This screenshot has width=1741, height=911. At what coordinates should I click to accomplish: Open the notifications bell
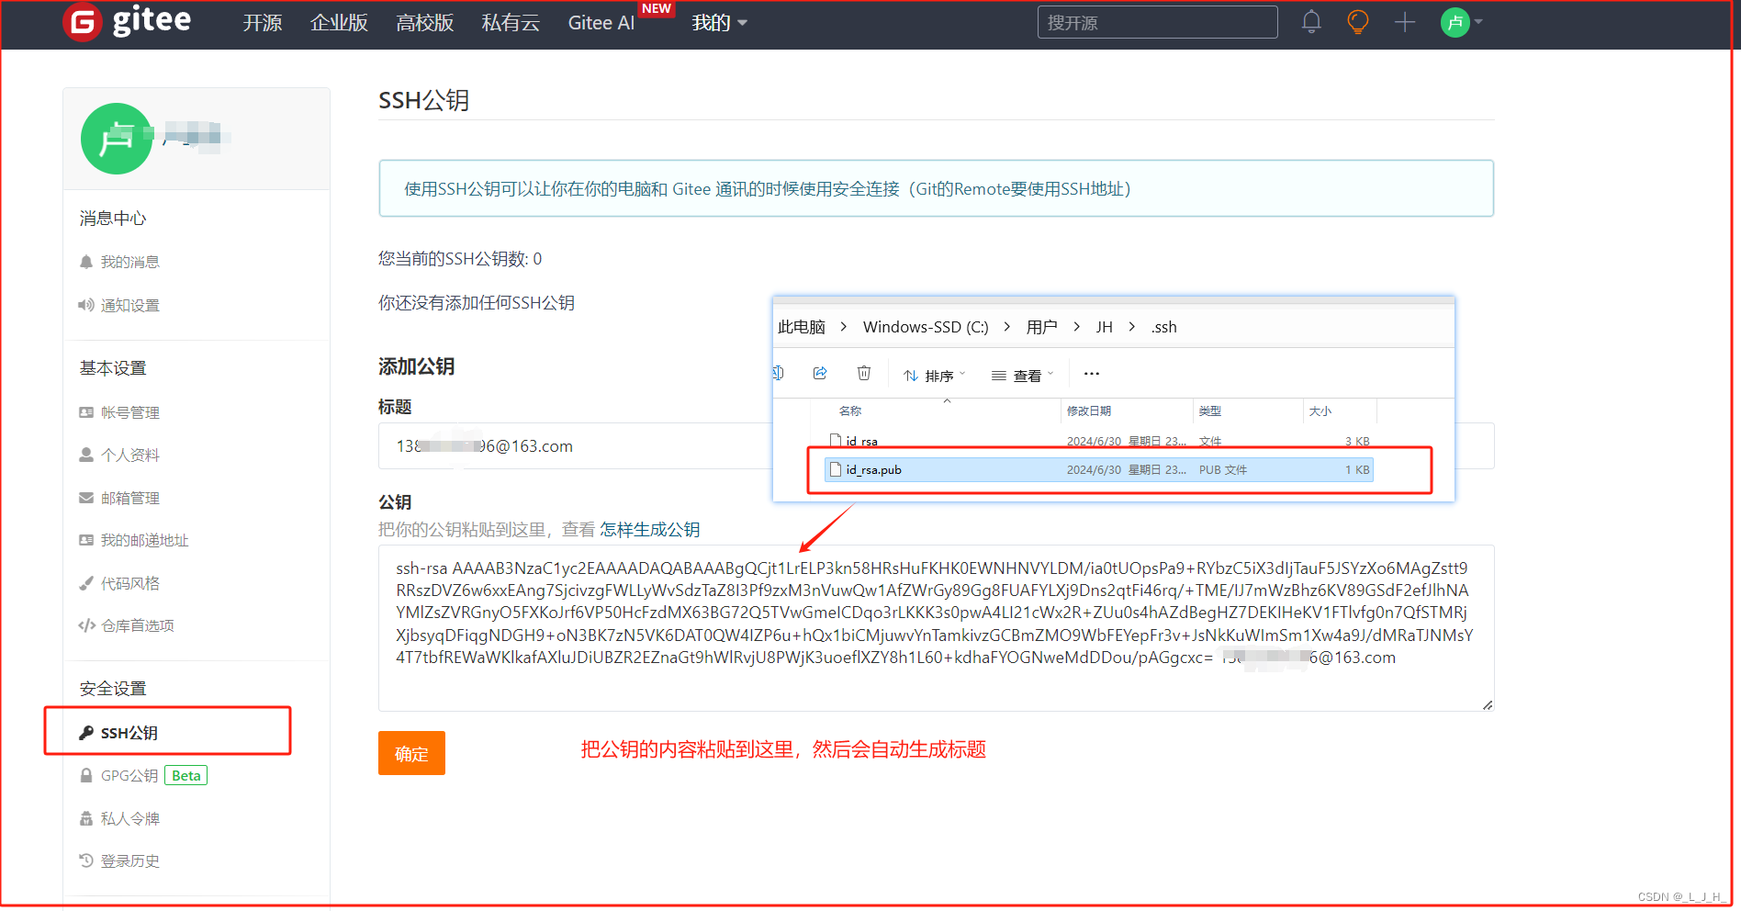(x=1311, y=22)
